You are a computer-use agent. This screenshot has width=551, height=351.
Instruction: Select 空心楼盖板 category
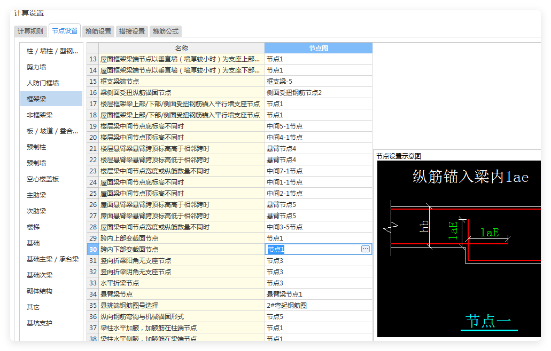tap(51, 179)
